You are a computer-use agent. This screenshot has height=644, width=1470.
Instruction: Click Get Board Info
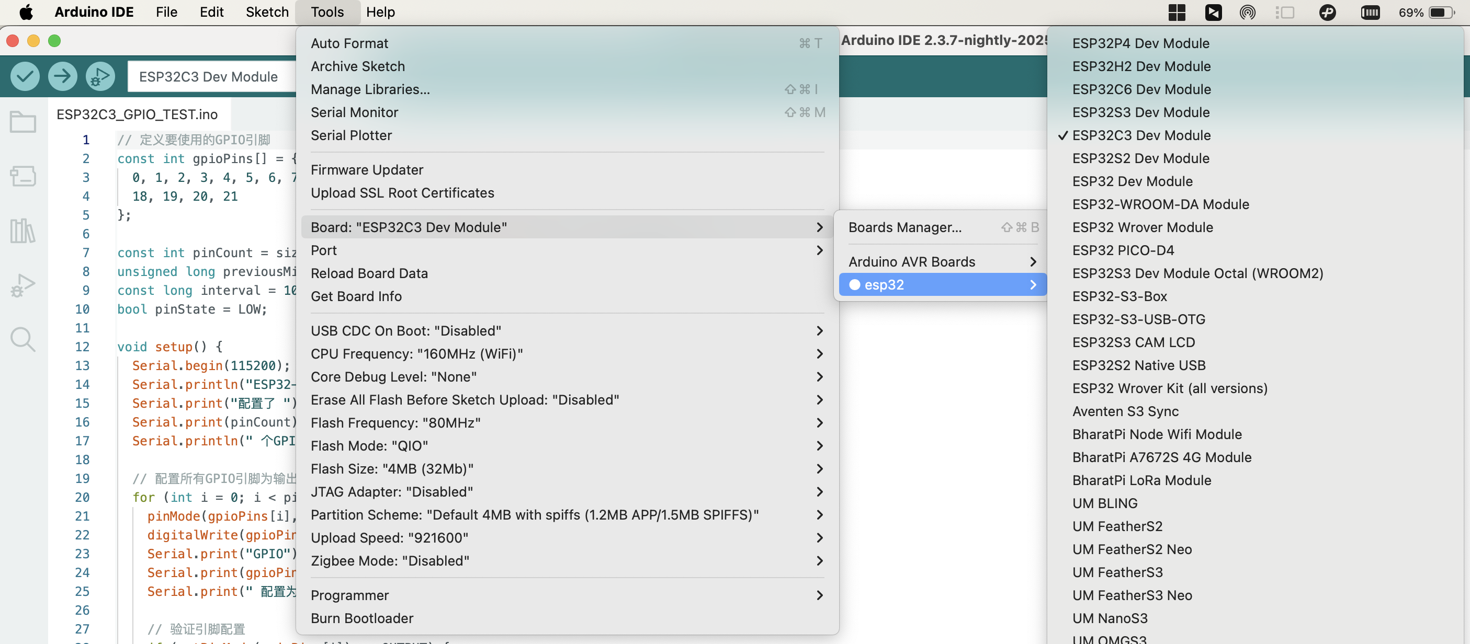pyautogui.click(x=567, y=296)
